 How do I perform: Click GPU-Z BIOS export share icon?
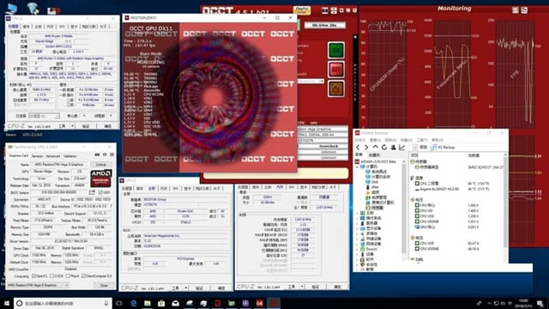92,192
